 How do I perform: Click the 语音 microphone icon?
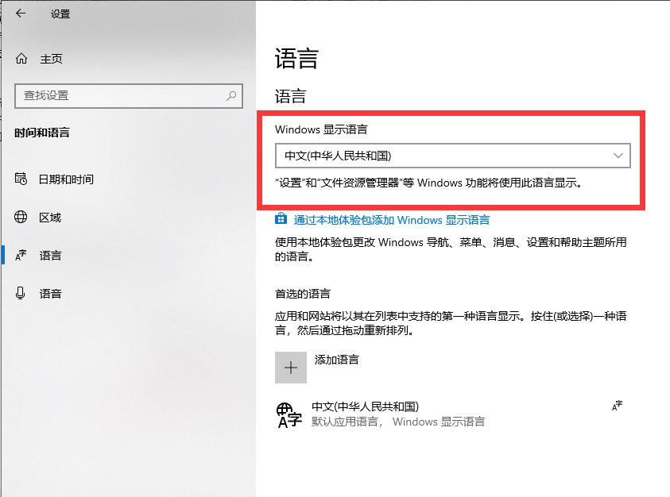(20, 293)
